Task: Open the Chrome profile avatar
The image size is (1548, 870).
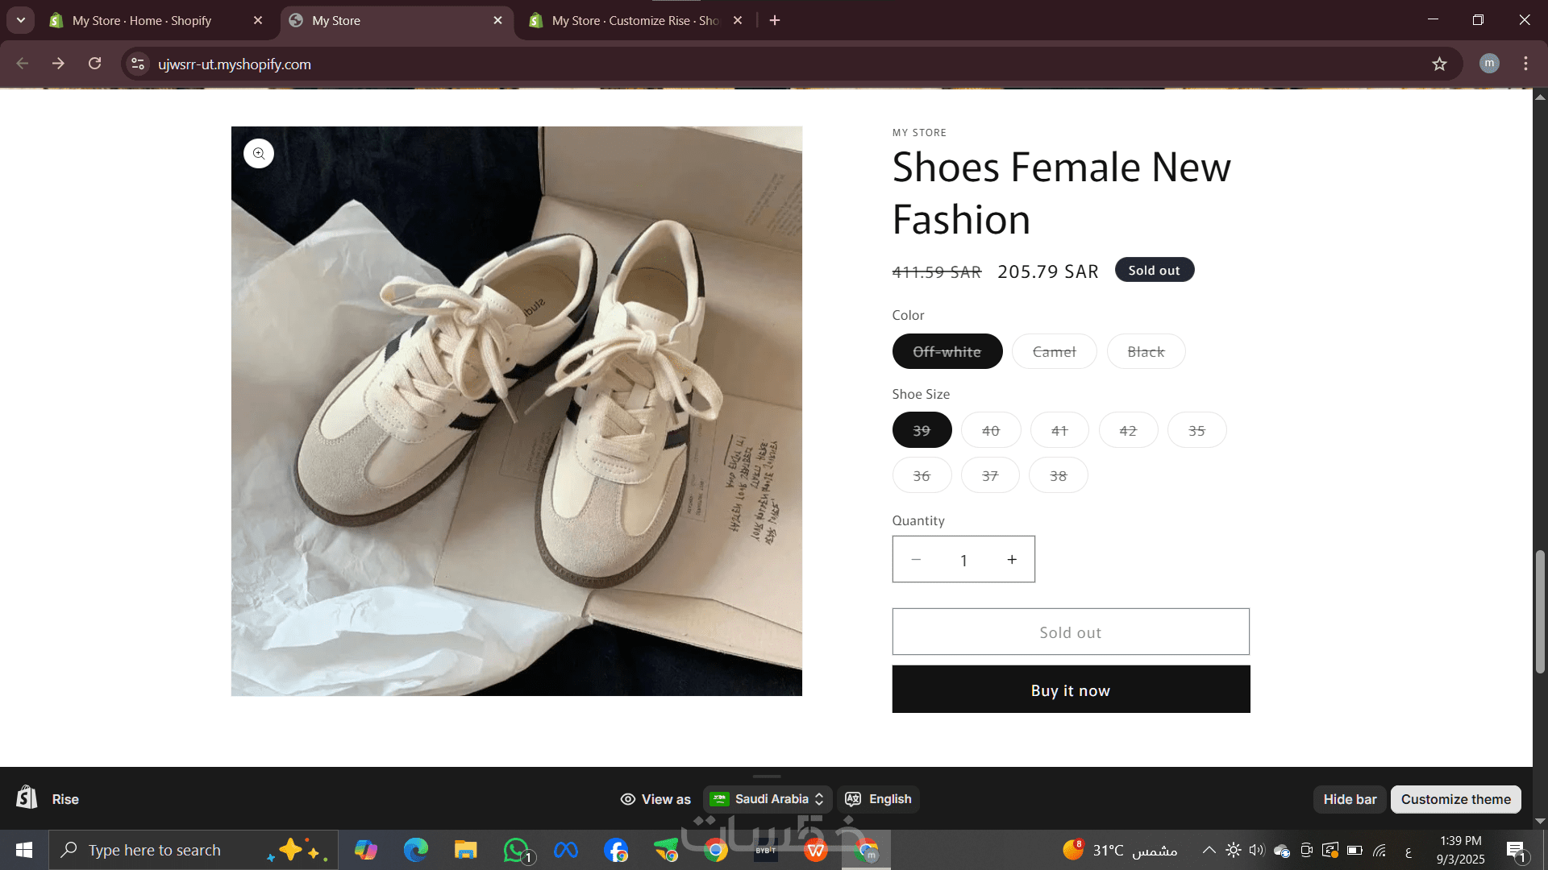Action: 1489,64
